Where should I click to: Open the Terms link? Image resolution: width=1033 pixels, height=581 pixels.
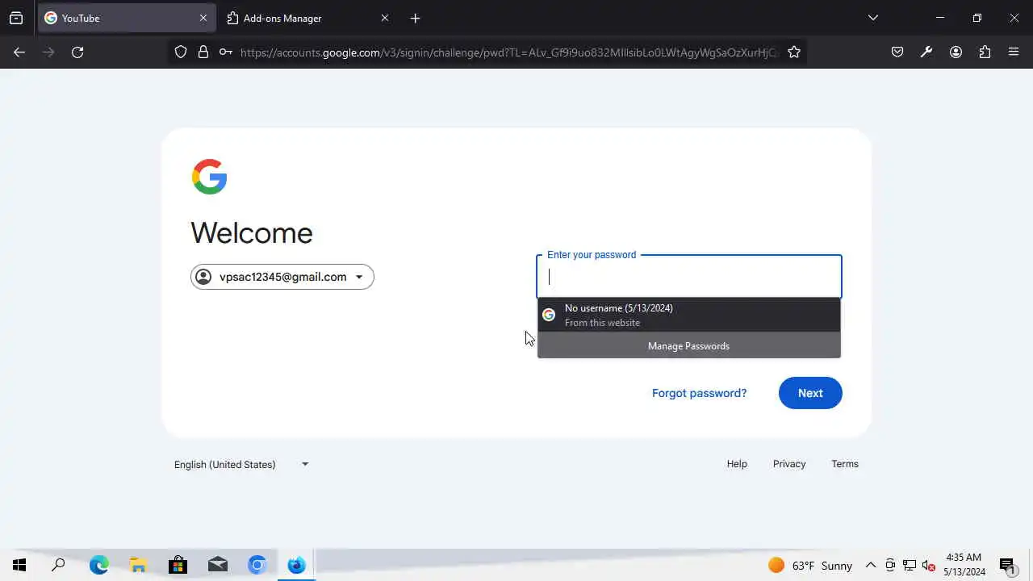[x=845, y=464]
